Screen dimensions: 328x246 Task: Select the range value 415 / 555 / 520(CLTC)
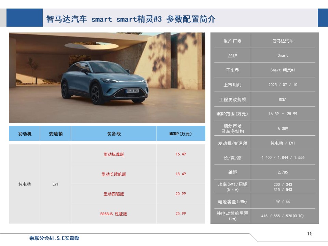[x=283, y=216]
